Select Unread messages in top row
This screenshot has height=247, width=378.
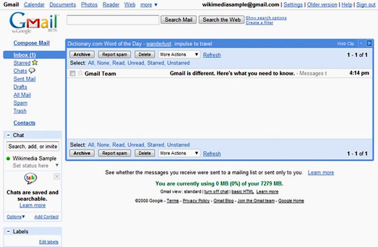(x=136, y=63)
